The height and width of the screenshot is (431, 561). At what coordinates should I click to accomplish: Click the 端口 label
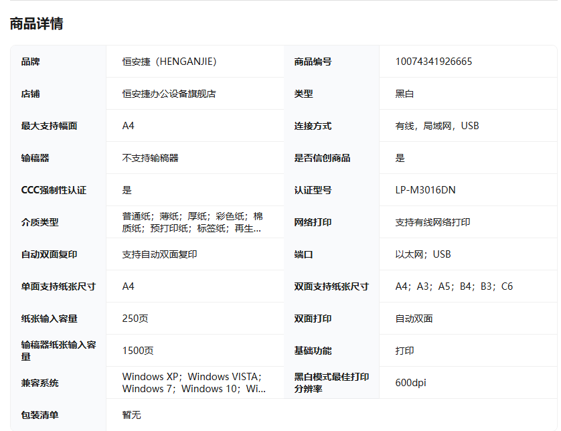coord(303,254)
